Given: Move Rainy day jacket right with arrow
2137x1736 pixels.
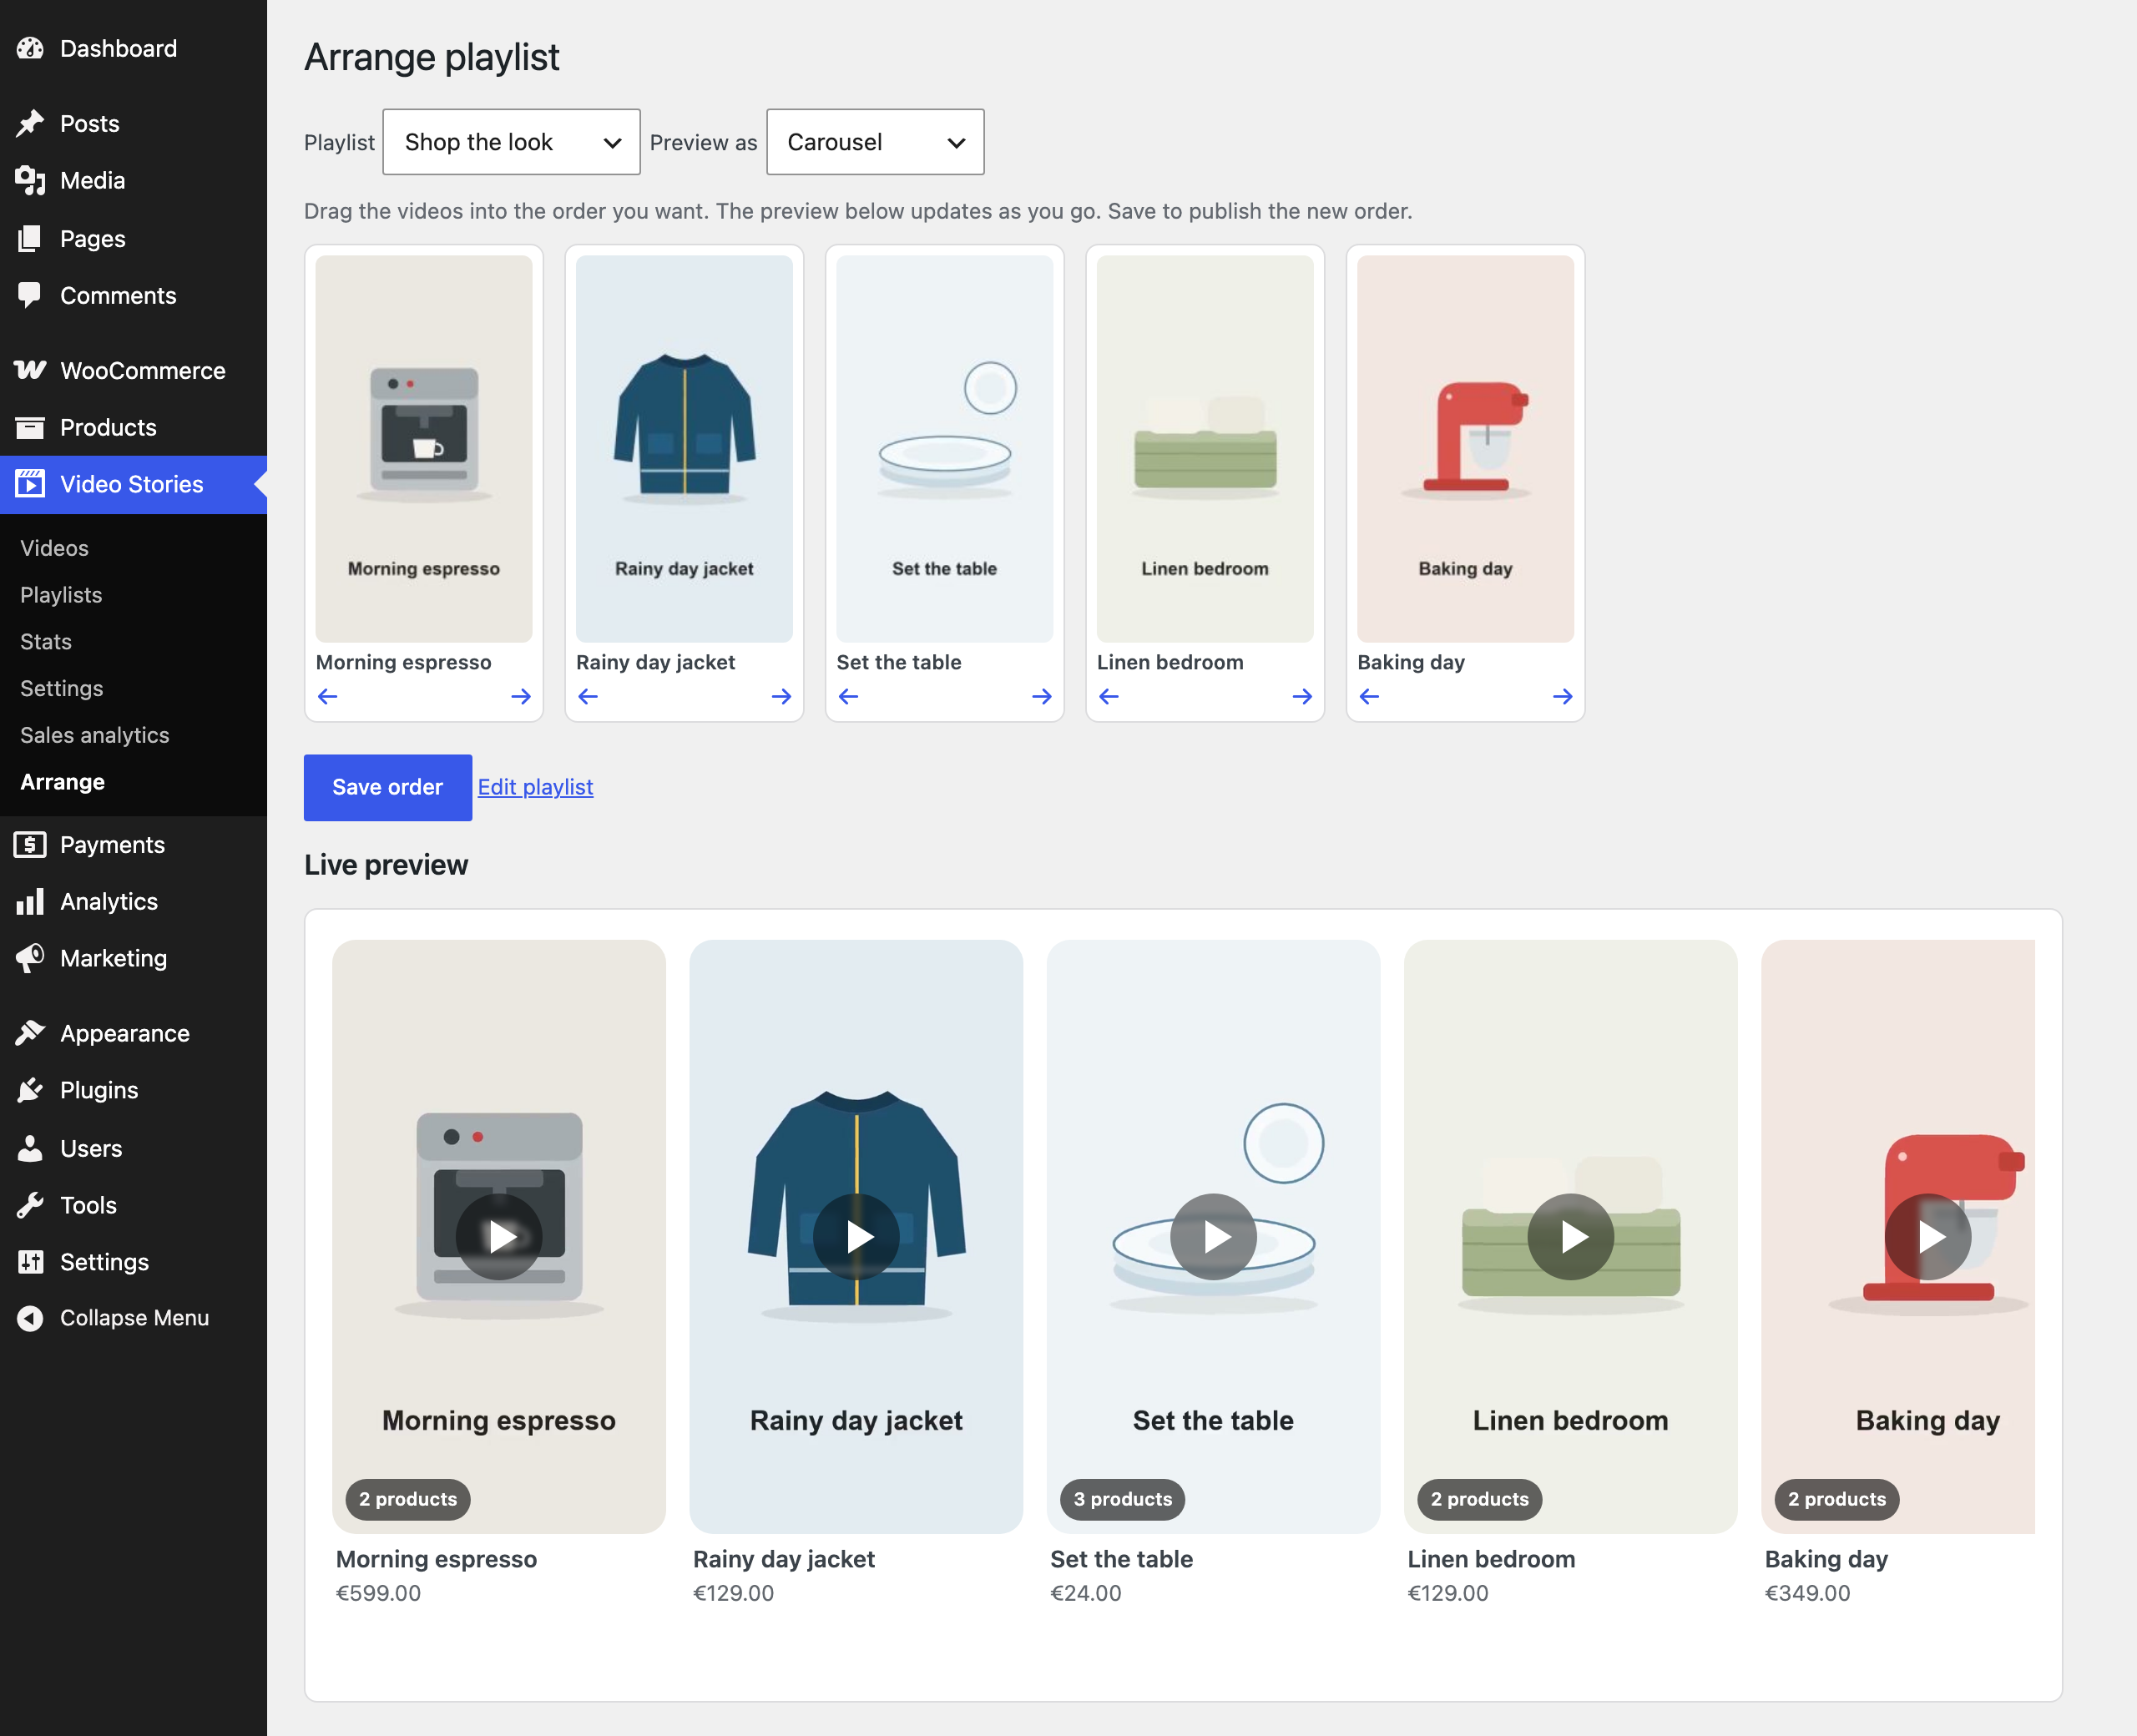Looking at the screenshot, I should 781,696.
